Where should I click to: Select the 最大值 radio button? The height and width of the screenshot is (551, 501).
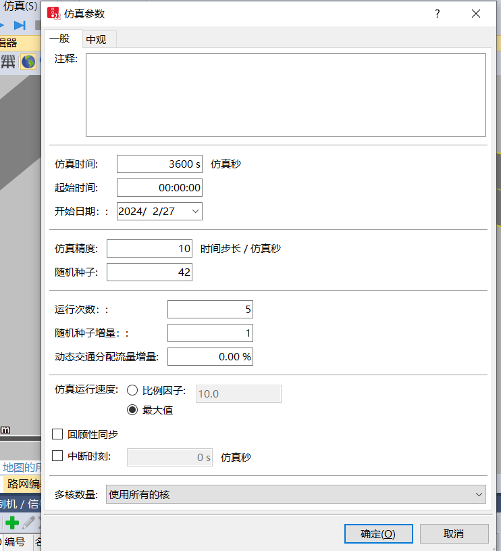coord(132,410)
